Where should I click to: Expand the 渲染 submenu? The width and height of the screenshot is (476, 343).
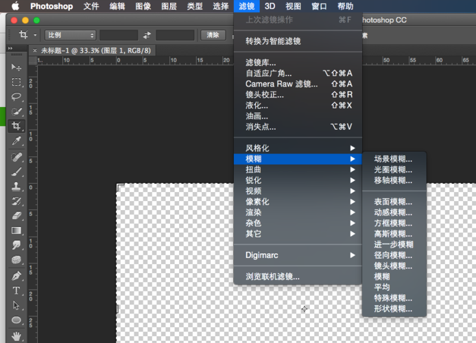(x=298, y=212)
